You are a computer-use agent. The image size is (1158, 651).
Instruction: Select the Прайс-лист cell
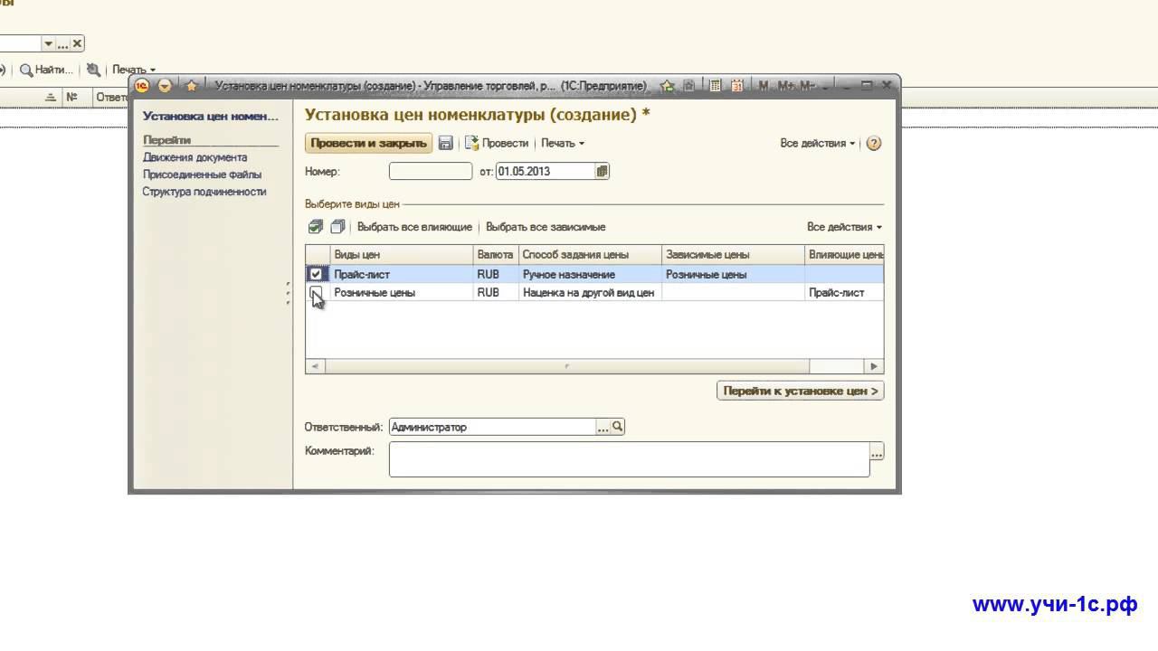402,274
